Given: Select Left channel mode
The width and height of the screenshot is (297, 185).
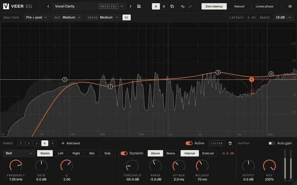Looking at the screenshot, I should click(60, 153).
